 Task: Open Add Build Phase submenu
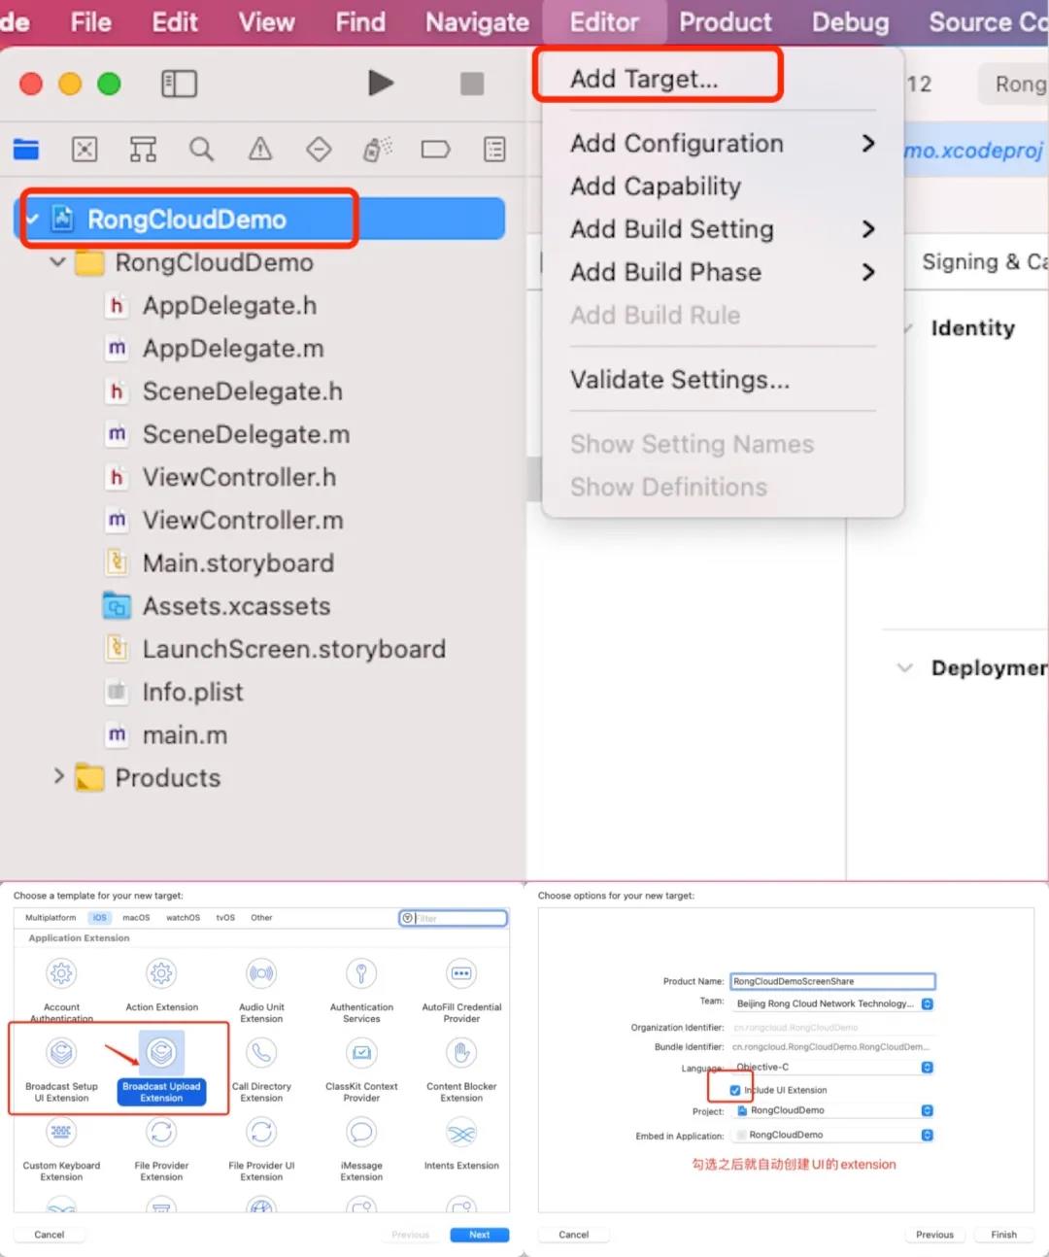point(723,272)
